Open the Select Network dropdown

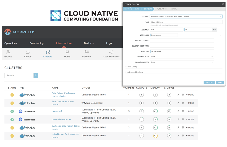[x=164, y=35]
